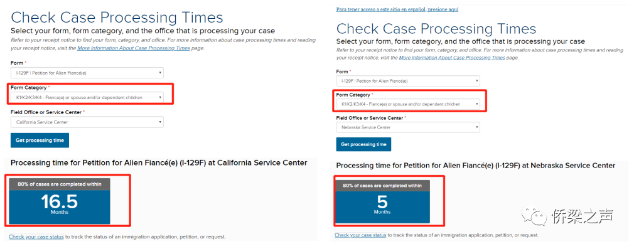Open Form dropdown in right panel

coord(408,81)
